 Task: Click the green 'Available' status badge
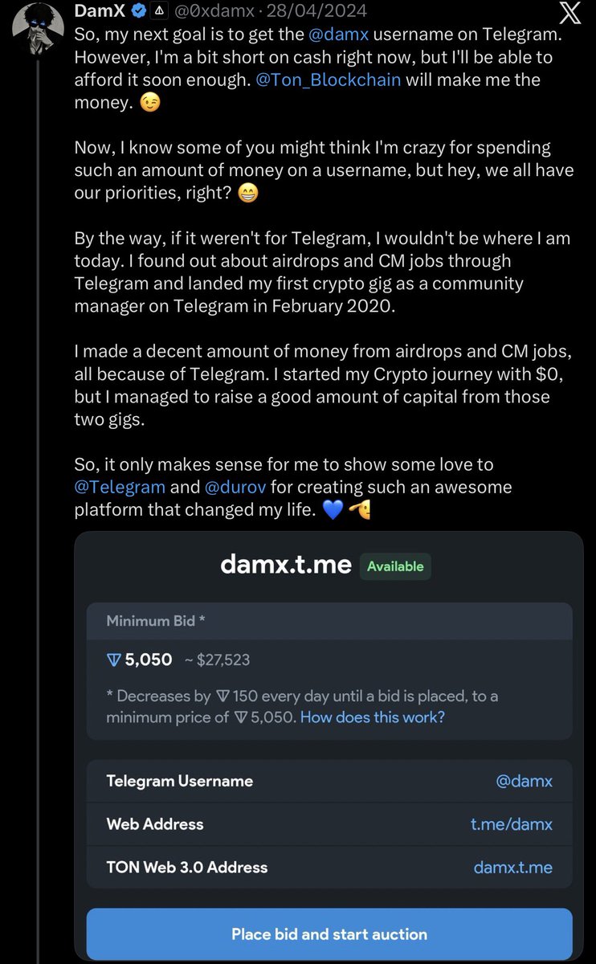395,566
